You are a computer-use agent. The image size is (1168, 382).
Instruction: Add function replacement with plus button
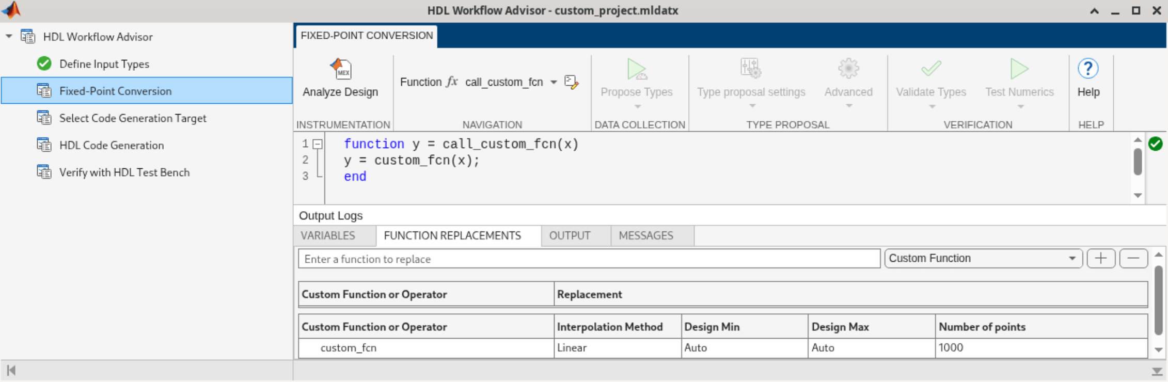click(1101, 258)
